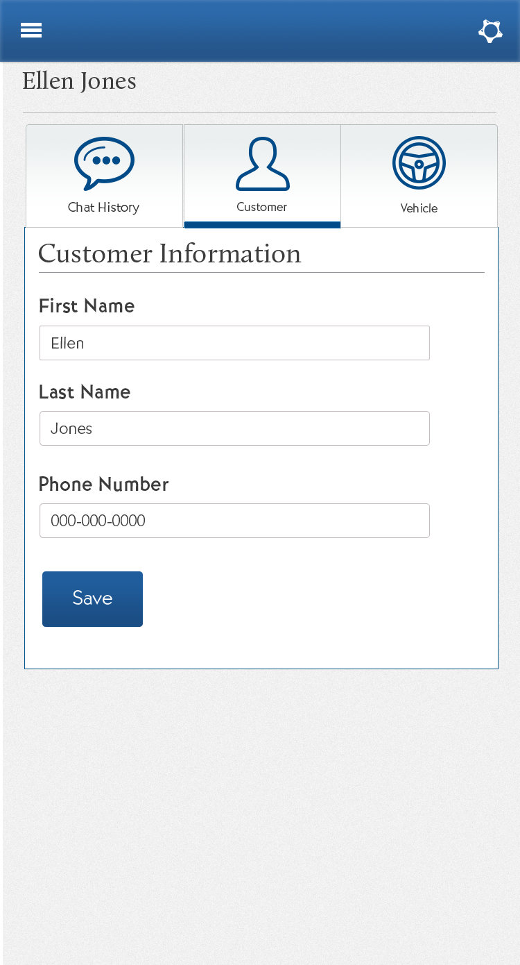520x965 pixels.
Task: Click the Last Name label
Action: coord(85,392)
